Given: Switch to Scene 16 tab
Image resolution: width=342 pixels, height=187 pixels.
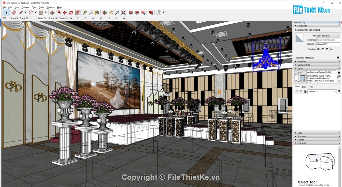Looking at the screenshot, I should pyautogui.click(x=63, y=18).
